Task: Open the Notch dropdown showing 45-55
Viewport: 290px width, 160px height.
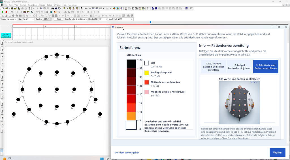Action: pyautogui.click(x=125, y=19)
